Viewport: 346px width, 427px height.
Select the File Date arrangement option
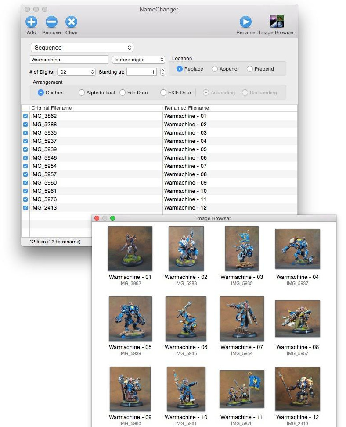tap(123, 93)
